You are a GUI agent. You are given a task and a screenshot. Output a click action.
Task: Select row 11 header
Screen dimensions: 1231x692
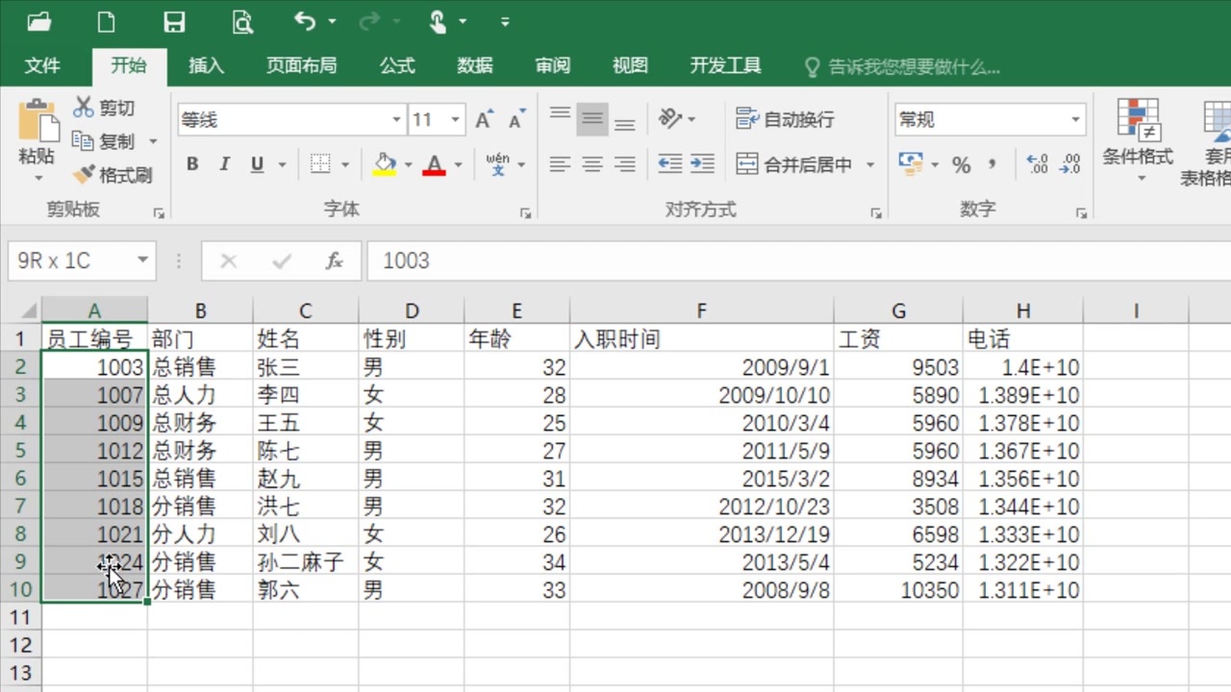click(21, 617)
